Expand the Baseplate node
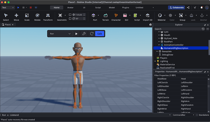 point(157,51)
